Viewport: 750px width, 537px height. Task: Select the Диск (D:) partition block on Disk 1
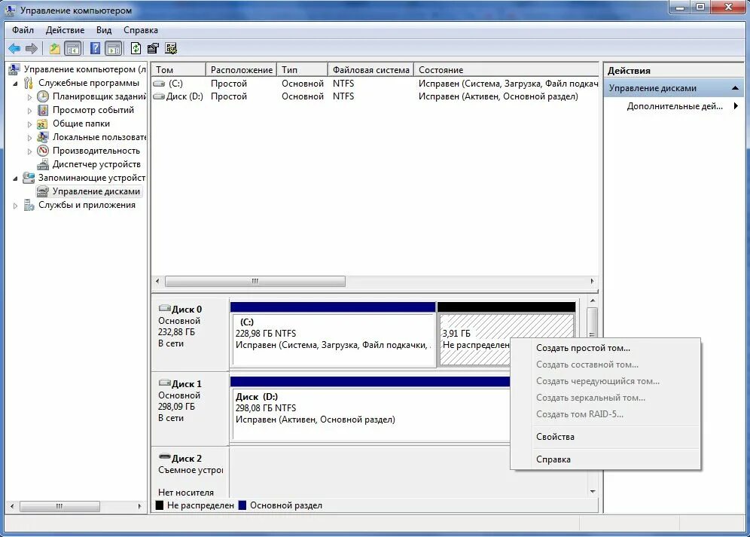tap(370, 409)
